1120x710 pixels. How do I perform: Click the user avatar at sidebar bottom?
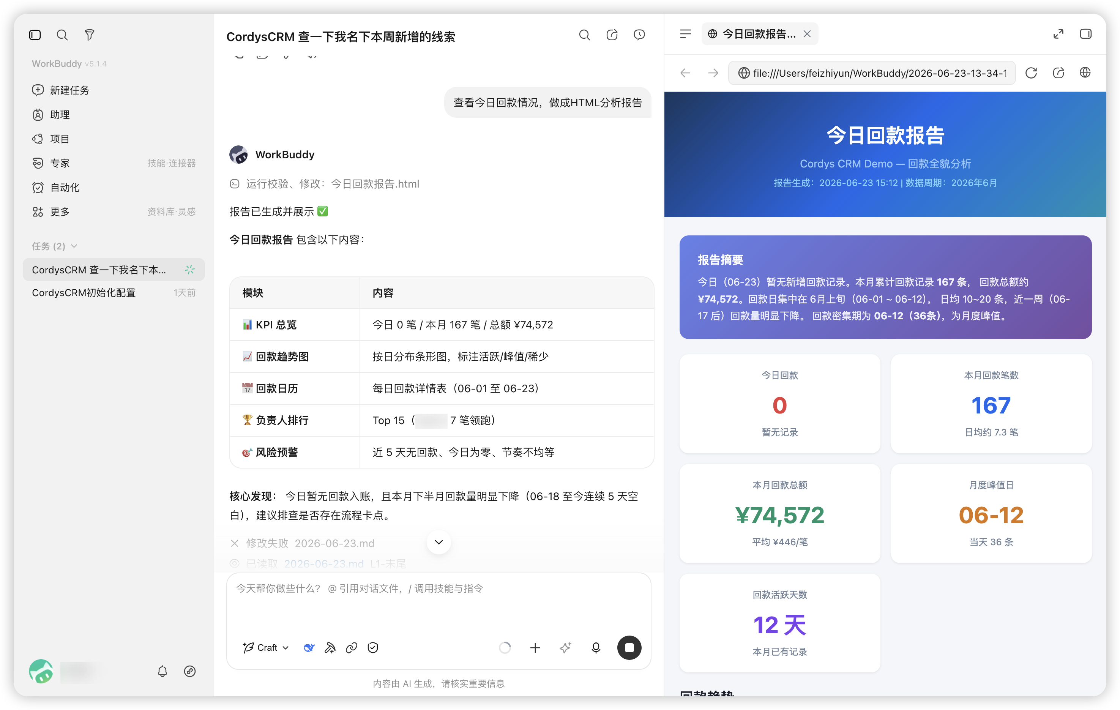point(41,671)
